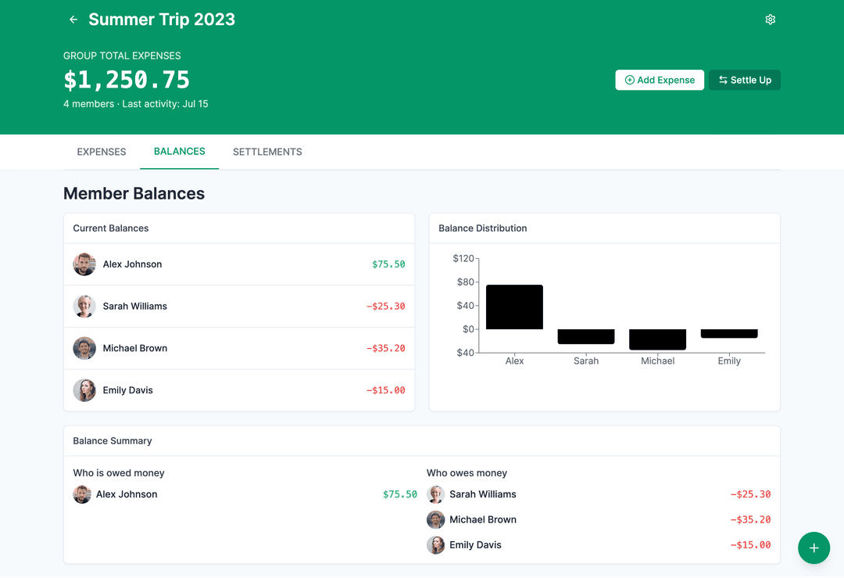Click the Settle Up button
Screen dimensions: 844x578
744,79
